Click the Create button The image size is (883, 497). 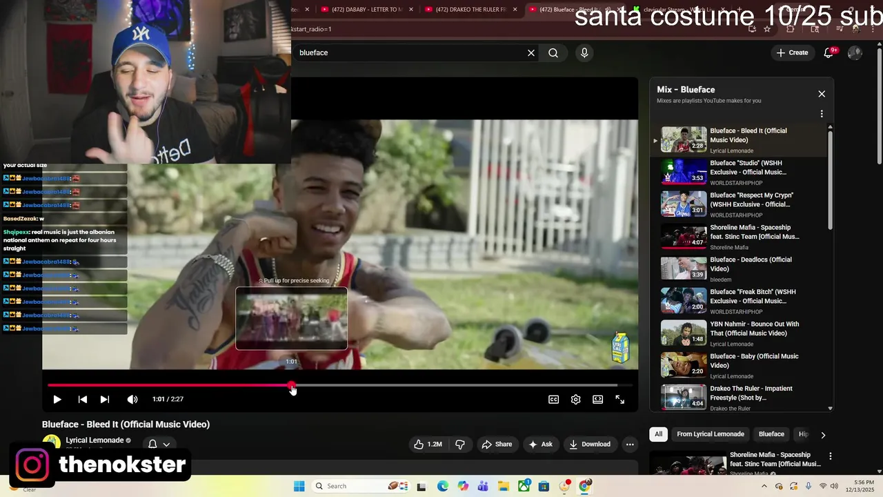tap(792, 52)
